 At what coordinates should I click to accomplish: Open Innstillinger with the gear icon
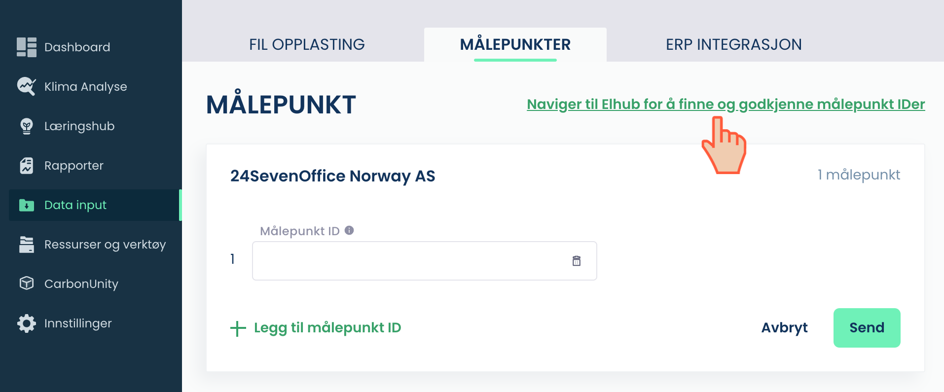pos(26,323)
